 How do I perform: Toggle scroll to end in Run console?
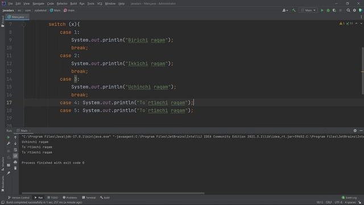click(x=15, y=155)
